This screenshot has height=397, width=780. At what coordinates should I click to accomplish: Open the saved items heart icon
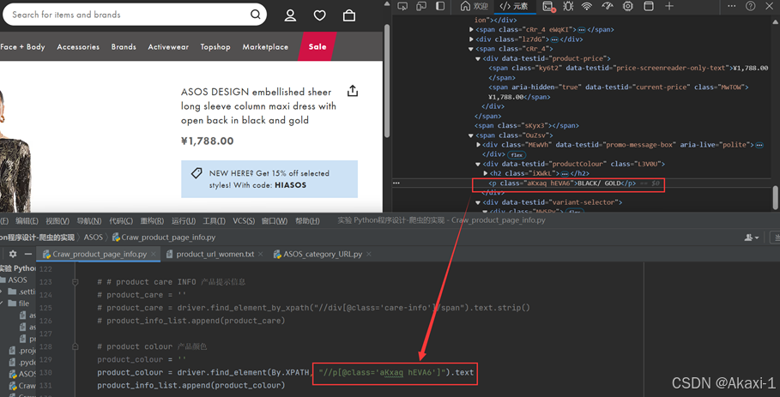[x=319, y=15]
